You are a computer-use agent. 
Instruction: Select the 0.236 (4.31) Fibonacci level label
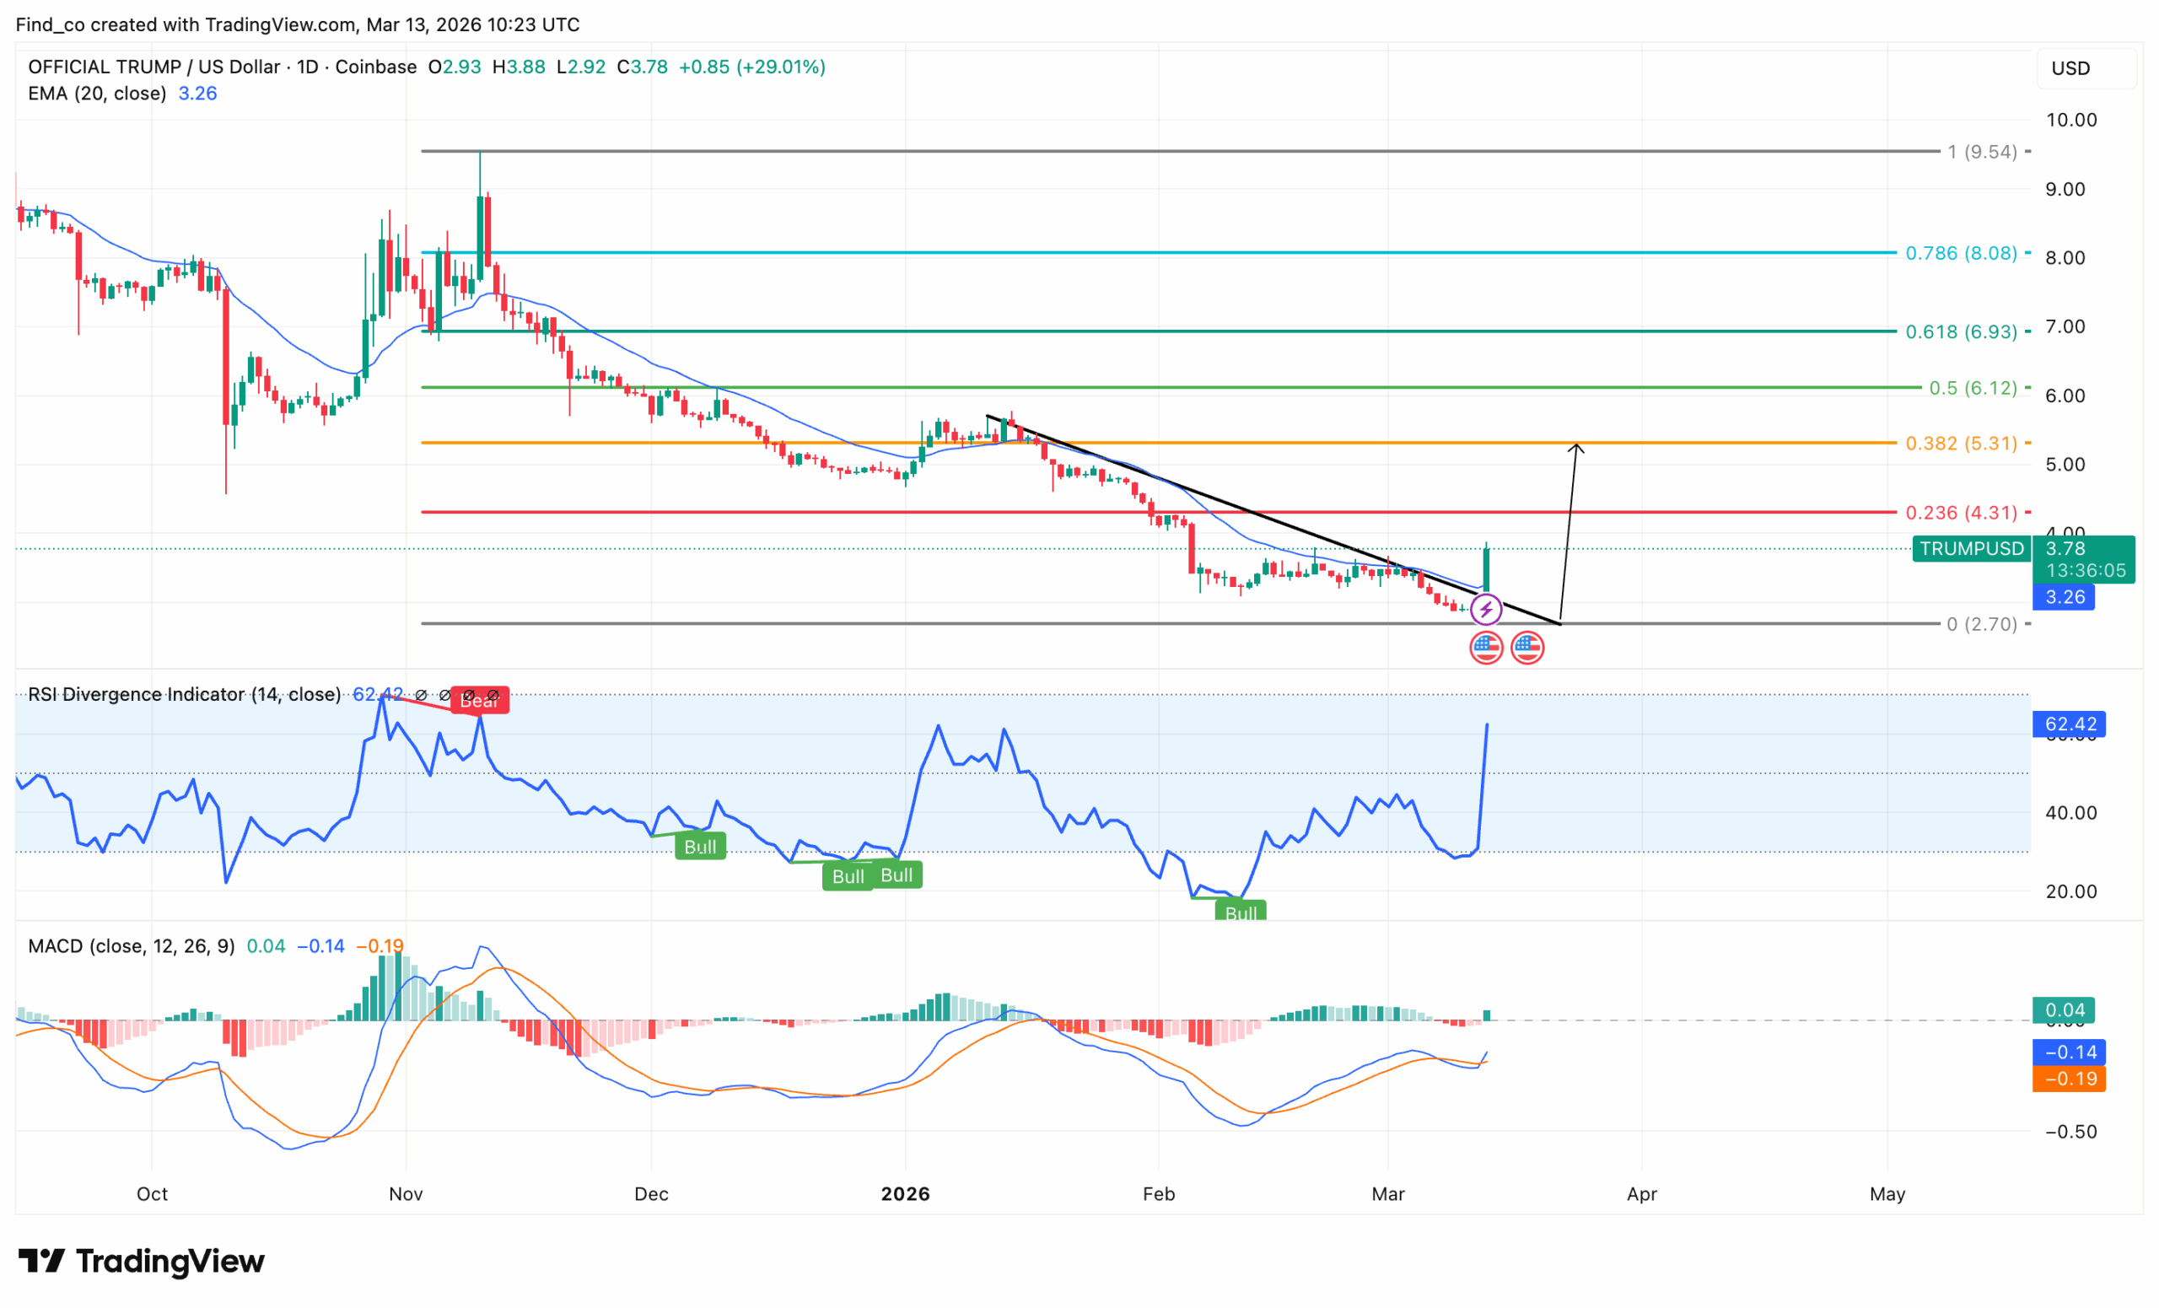pyautogui.click(x=1962, y=513)
